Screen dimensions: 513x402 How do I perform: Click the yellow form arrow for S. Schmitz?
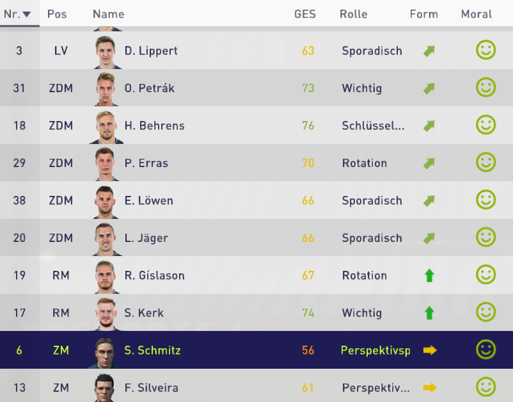tap(430, 350)
